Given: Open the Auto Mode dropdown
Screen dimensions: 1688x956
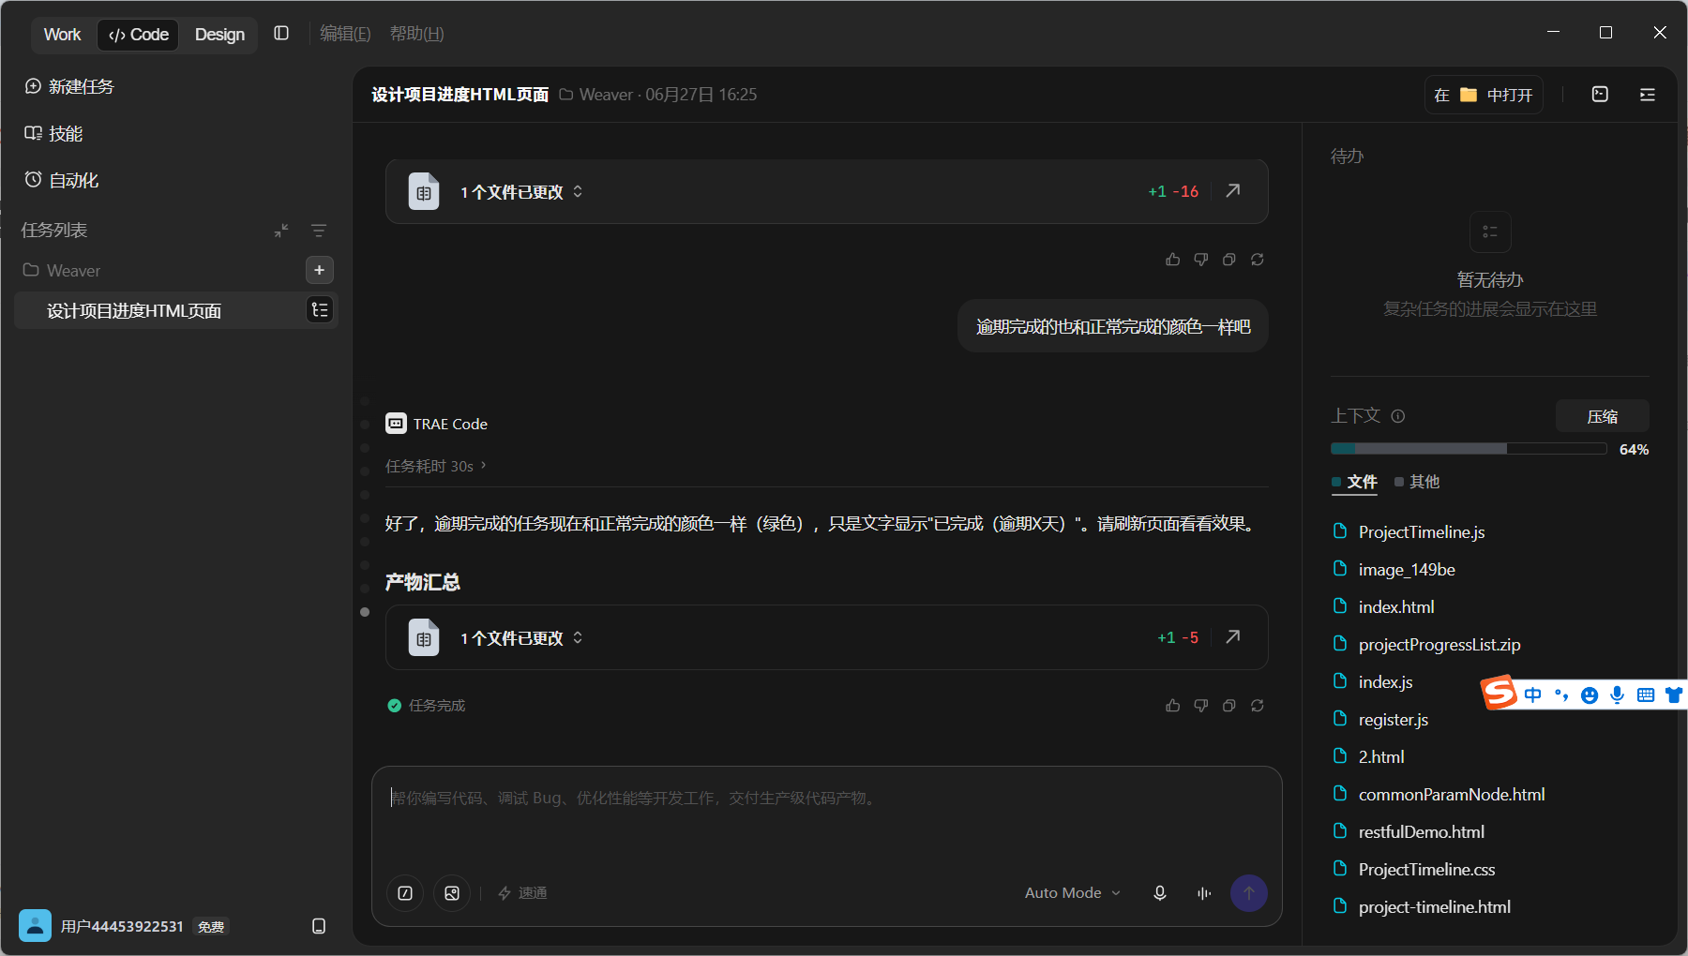Looking at the screenshot, I should point(1072,893).
